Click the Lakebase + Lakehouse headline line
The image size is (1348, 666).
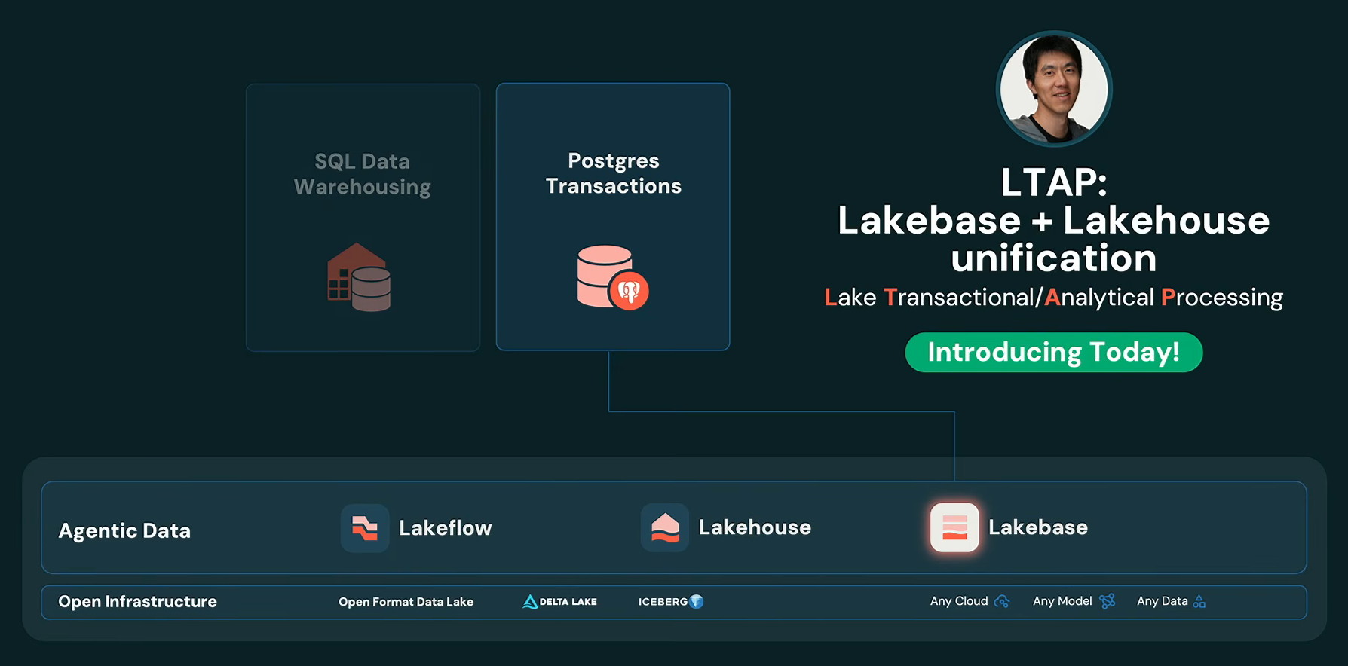coord(1053,221)
